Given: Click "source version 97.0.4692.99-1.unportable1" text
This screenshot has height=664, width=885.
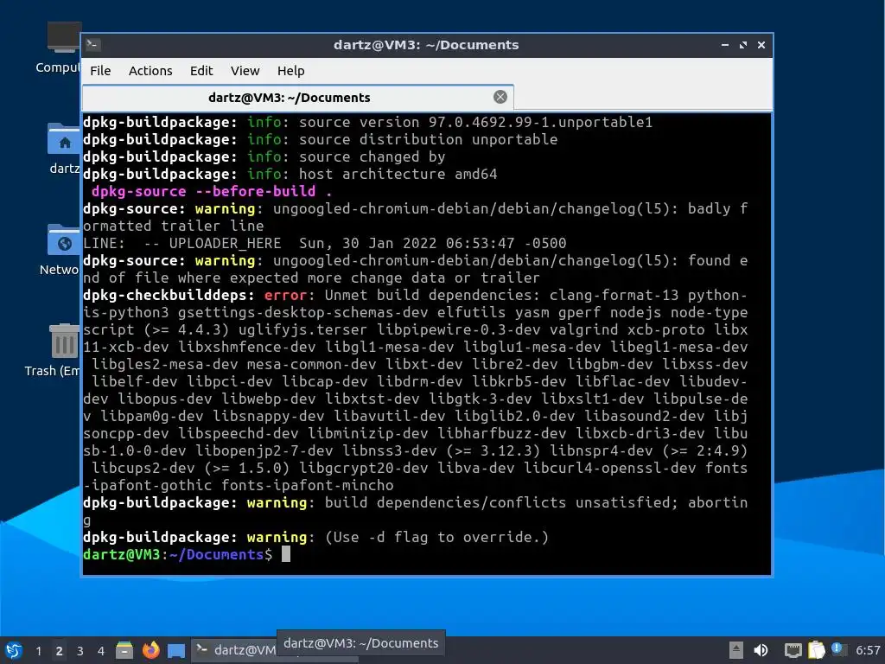Looking at the screenshot, I should pos(475,123).
